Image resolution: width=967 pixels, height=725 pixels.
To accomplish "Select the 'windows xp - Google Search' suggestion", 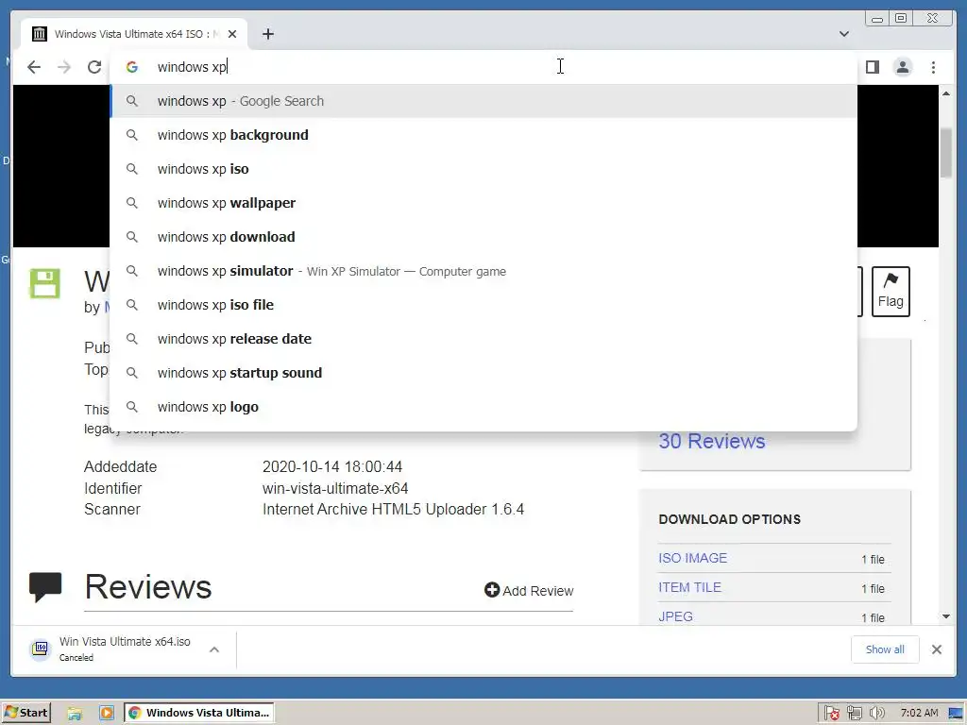I will [x=483, y=101].
